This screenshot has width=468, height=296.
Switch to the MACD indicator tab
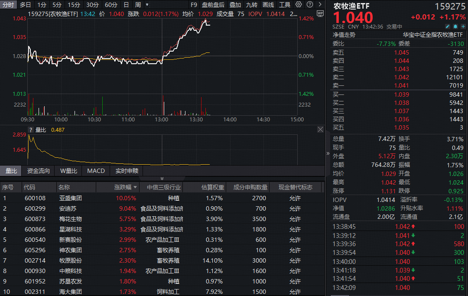coord(95,171)
